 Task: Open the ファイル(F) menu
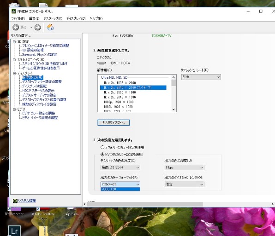(x=18, y=18)
